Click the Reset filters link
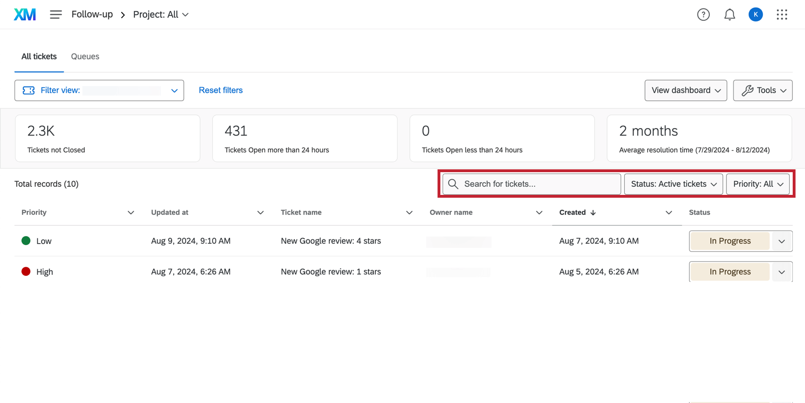 (221, 90)
